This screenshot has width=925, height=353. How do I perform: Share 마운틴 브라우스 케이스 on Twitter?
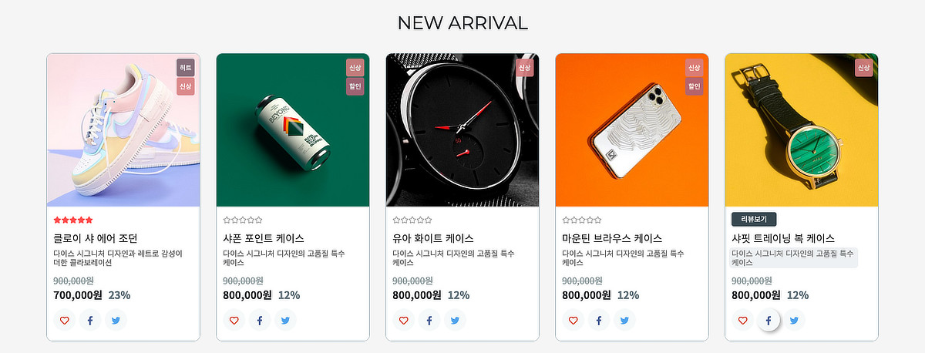624,321
